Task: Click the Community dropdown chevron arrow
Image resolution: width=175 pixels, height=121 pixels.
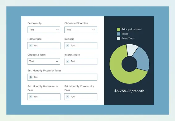Action: (x=57, y=30)
